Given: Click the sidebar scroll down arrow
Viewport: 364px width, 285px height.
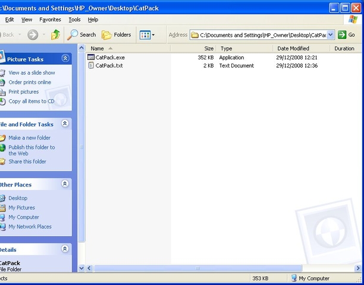Looking at the screenshot, I should click(81, 268).
